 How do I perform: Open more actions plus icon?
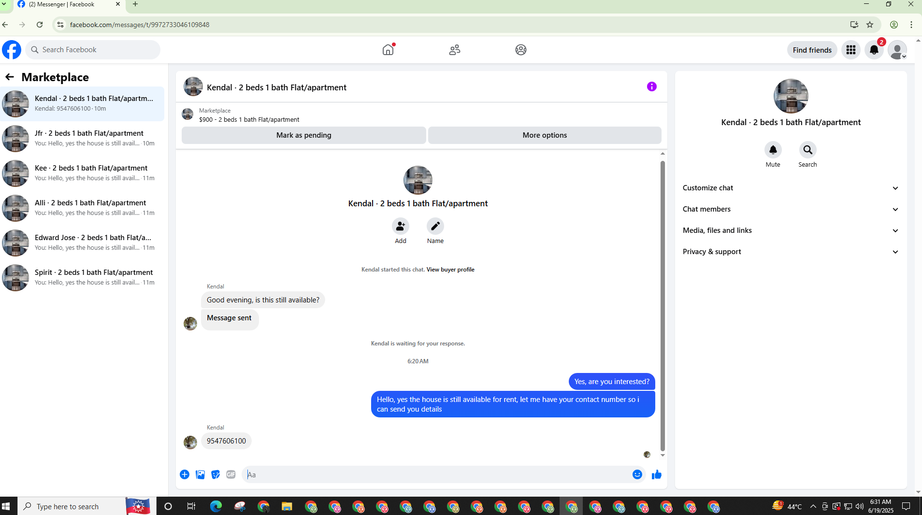pyautogui.click(x=185, y=474)
